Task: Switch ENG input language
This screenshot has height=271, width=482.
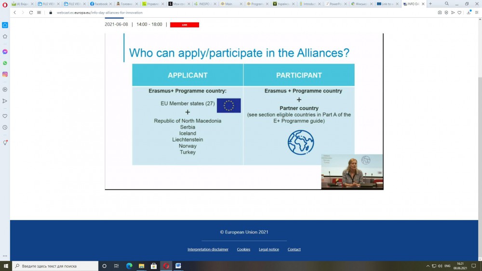Action: [448, 266]
